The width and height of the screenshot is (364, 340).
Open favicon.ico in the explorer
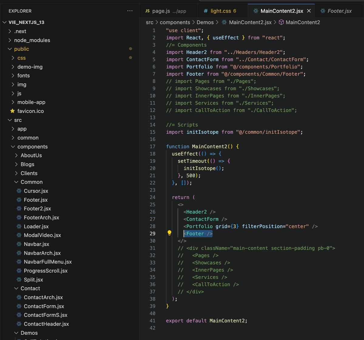[31, 111]
